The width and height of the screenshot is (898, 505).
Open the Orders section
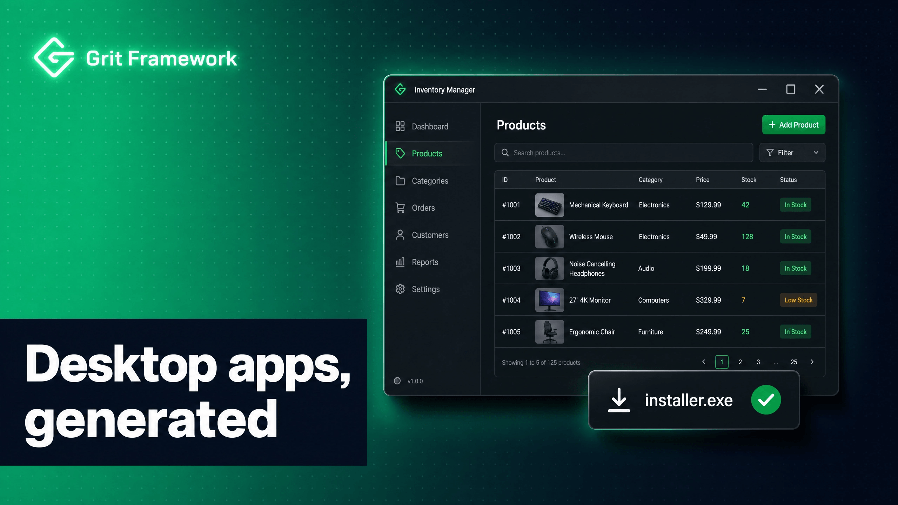coord(432,208)
